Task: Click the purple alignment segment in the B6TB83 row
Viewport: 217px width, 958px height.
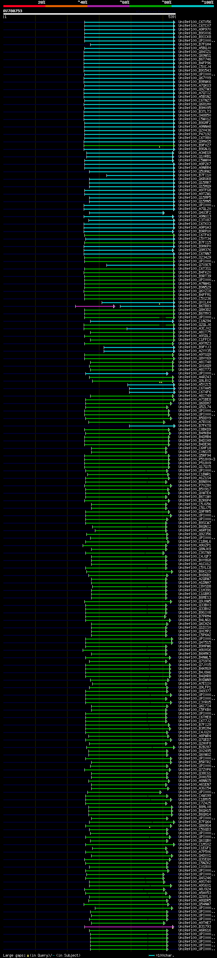Action: tap(95, 307)
